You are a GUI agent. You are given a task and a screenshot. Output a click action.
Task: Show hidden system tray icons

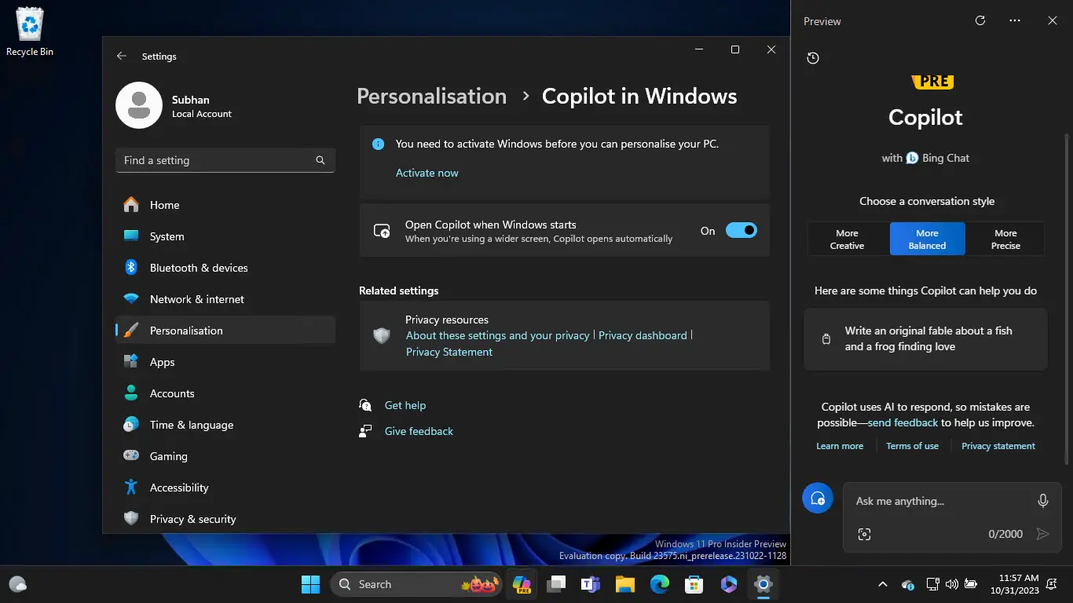click(x=883, y=584)
